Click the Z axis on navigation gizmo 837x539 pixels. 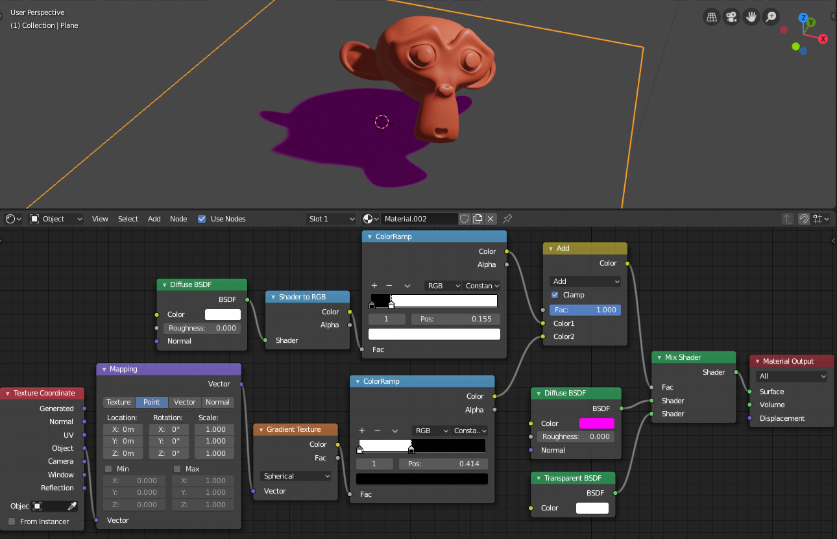(804, 18)
